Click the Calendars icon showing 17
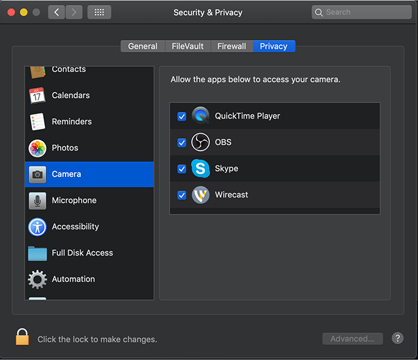This screenshot has width=418, height=360. coord(37,96)
